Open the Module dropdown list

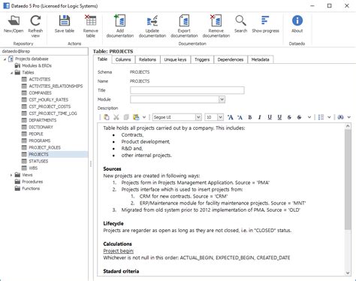[x=222, y=99]
